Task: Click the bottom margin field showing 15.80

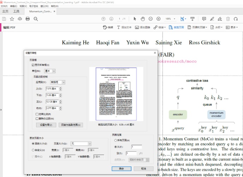Action: click(52, 95)
